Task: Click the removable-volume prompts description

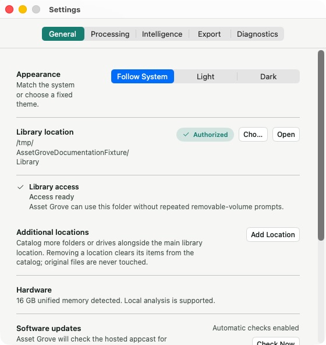Action: click(157, 207)
